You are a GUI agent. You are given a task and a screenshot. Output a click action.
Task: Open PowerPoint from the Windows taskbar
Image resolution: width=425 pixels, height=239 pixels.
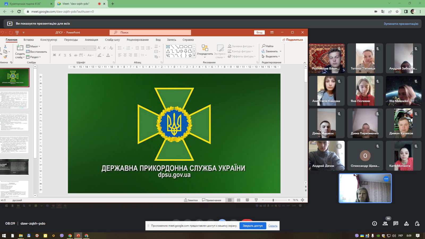(x=78, y=236)
